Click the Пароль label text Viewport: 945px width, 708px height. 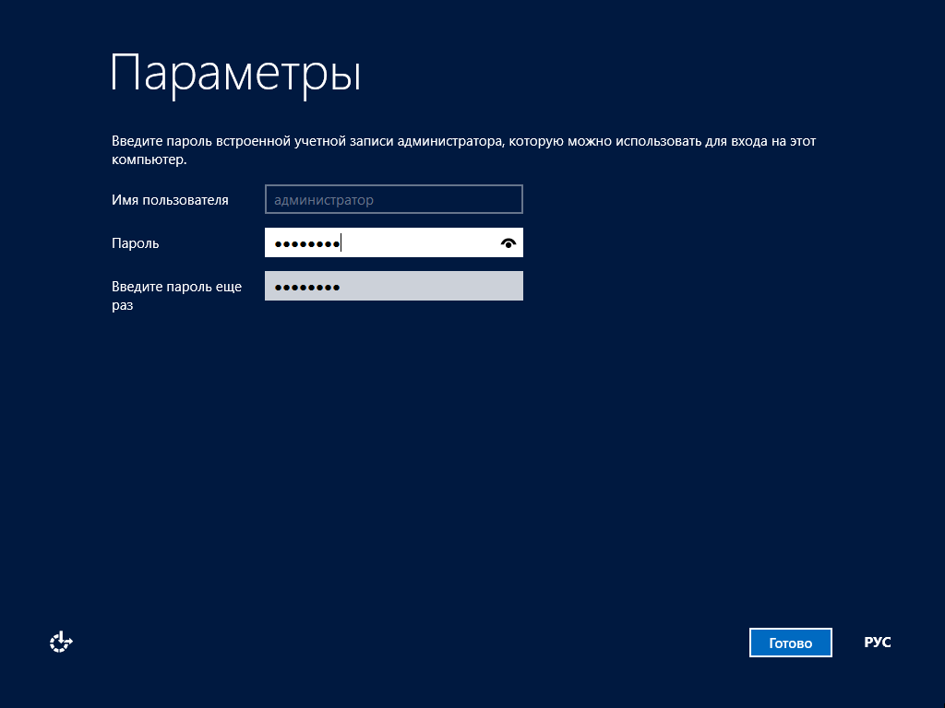[x=136, y=243]
